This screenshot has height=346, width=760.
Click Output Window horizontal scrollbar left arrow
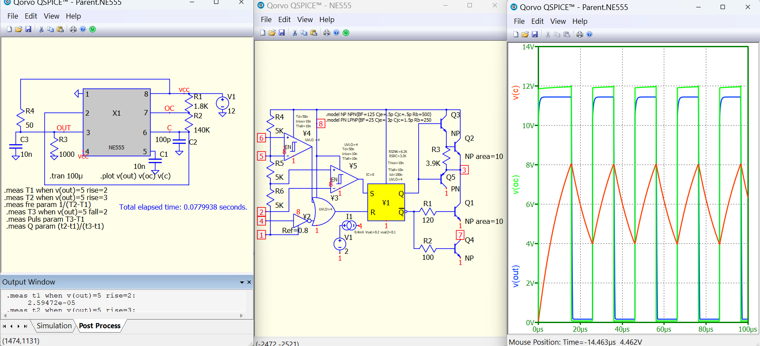pyautogui.click(x=5, y=316)
